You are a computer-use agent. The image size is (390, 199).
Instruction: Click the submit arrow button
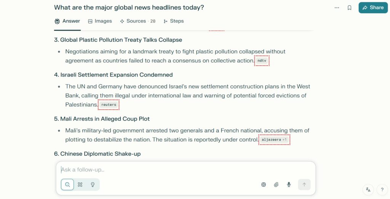point(304,184)
